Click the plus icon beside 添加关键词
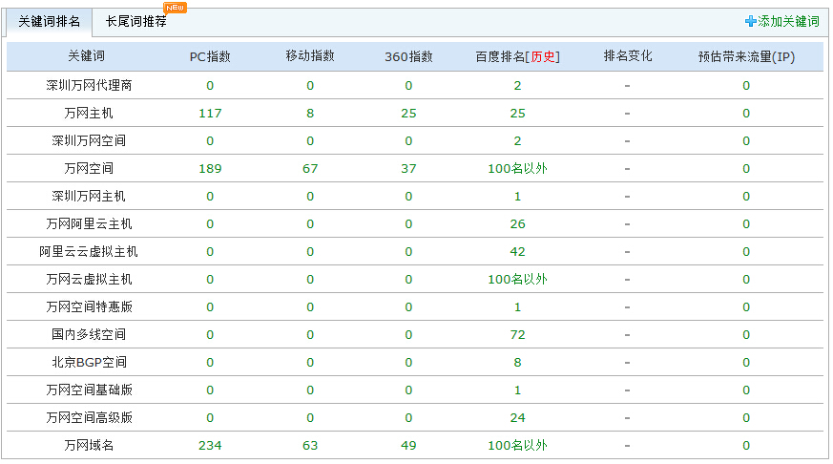The width and height of the screenshot is (833, 464). [750, 21]
